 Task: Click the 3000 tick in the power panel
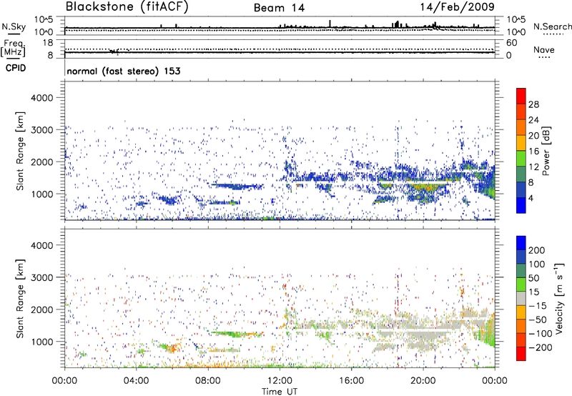point(41,130)
